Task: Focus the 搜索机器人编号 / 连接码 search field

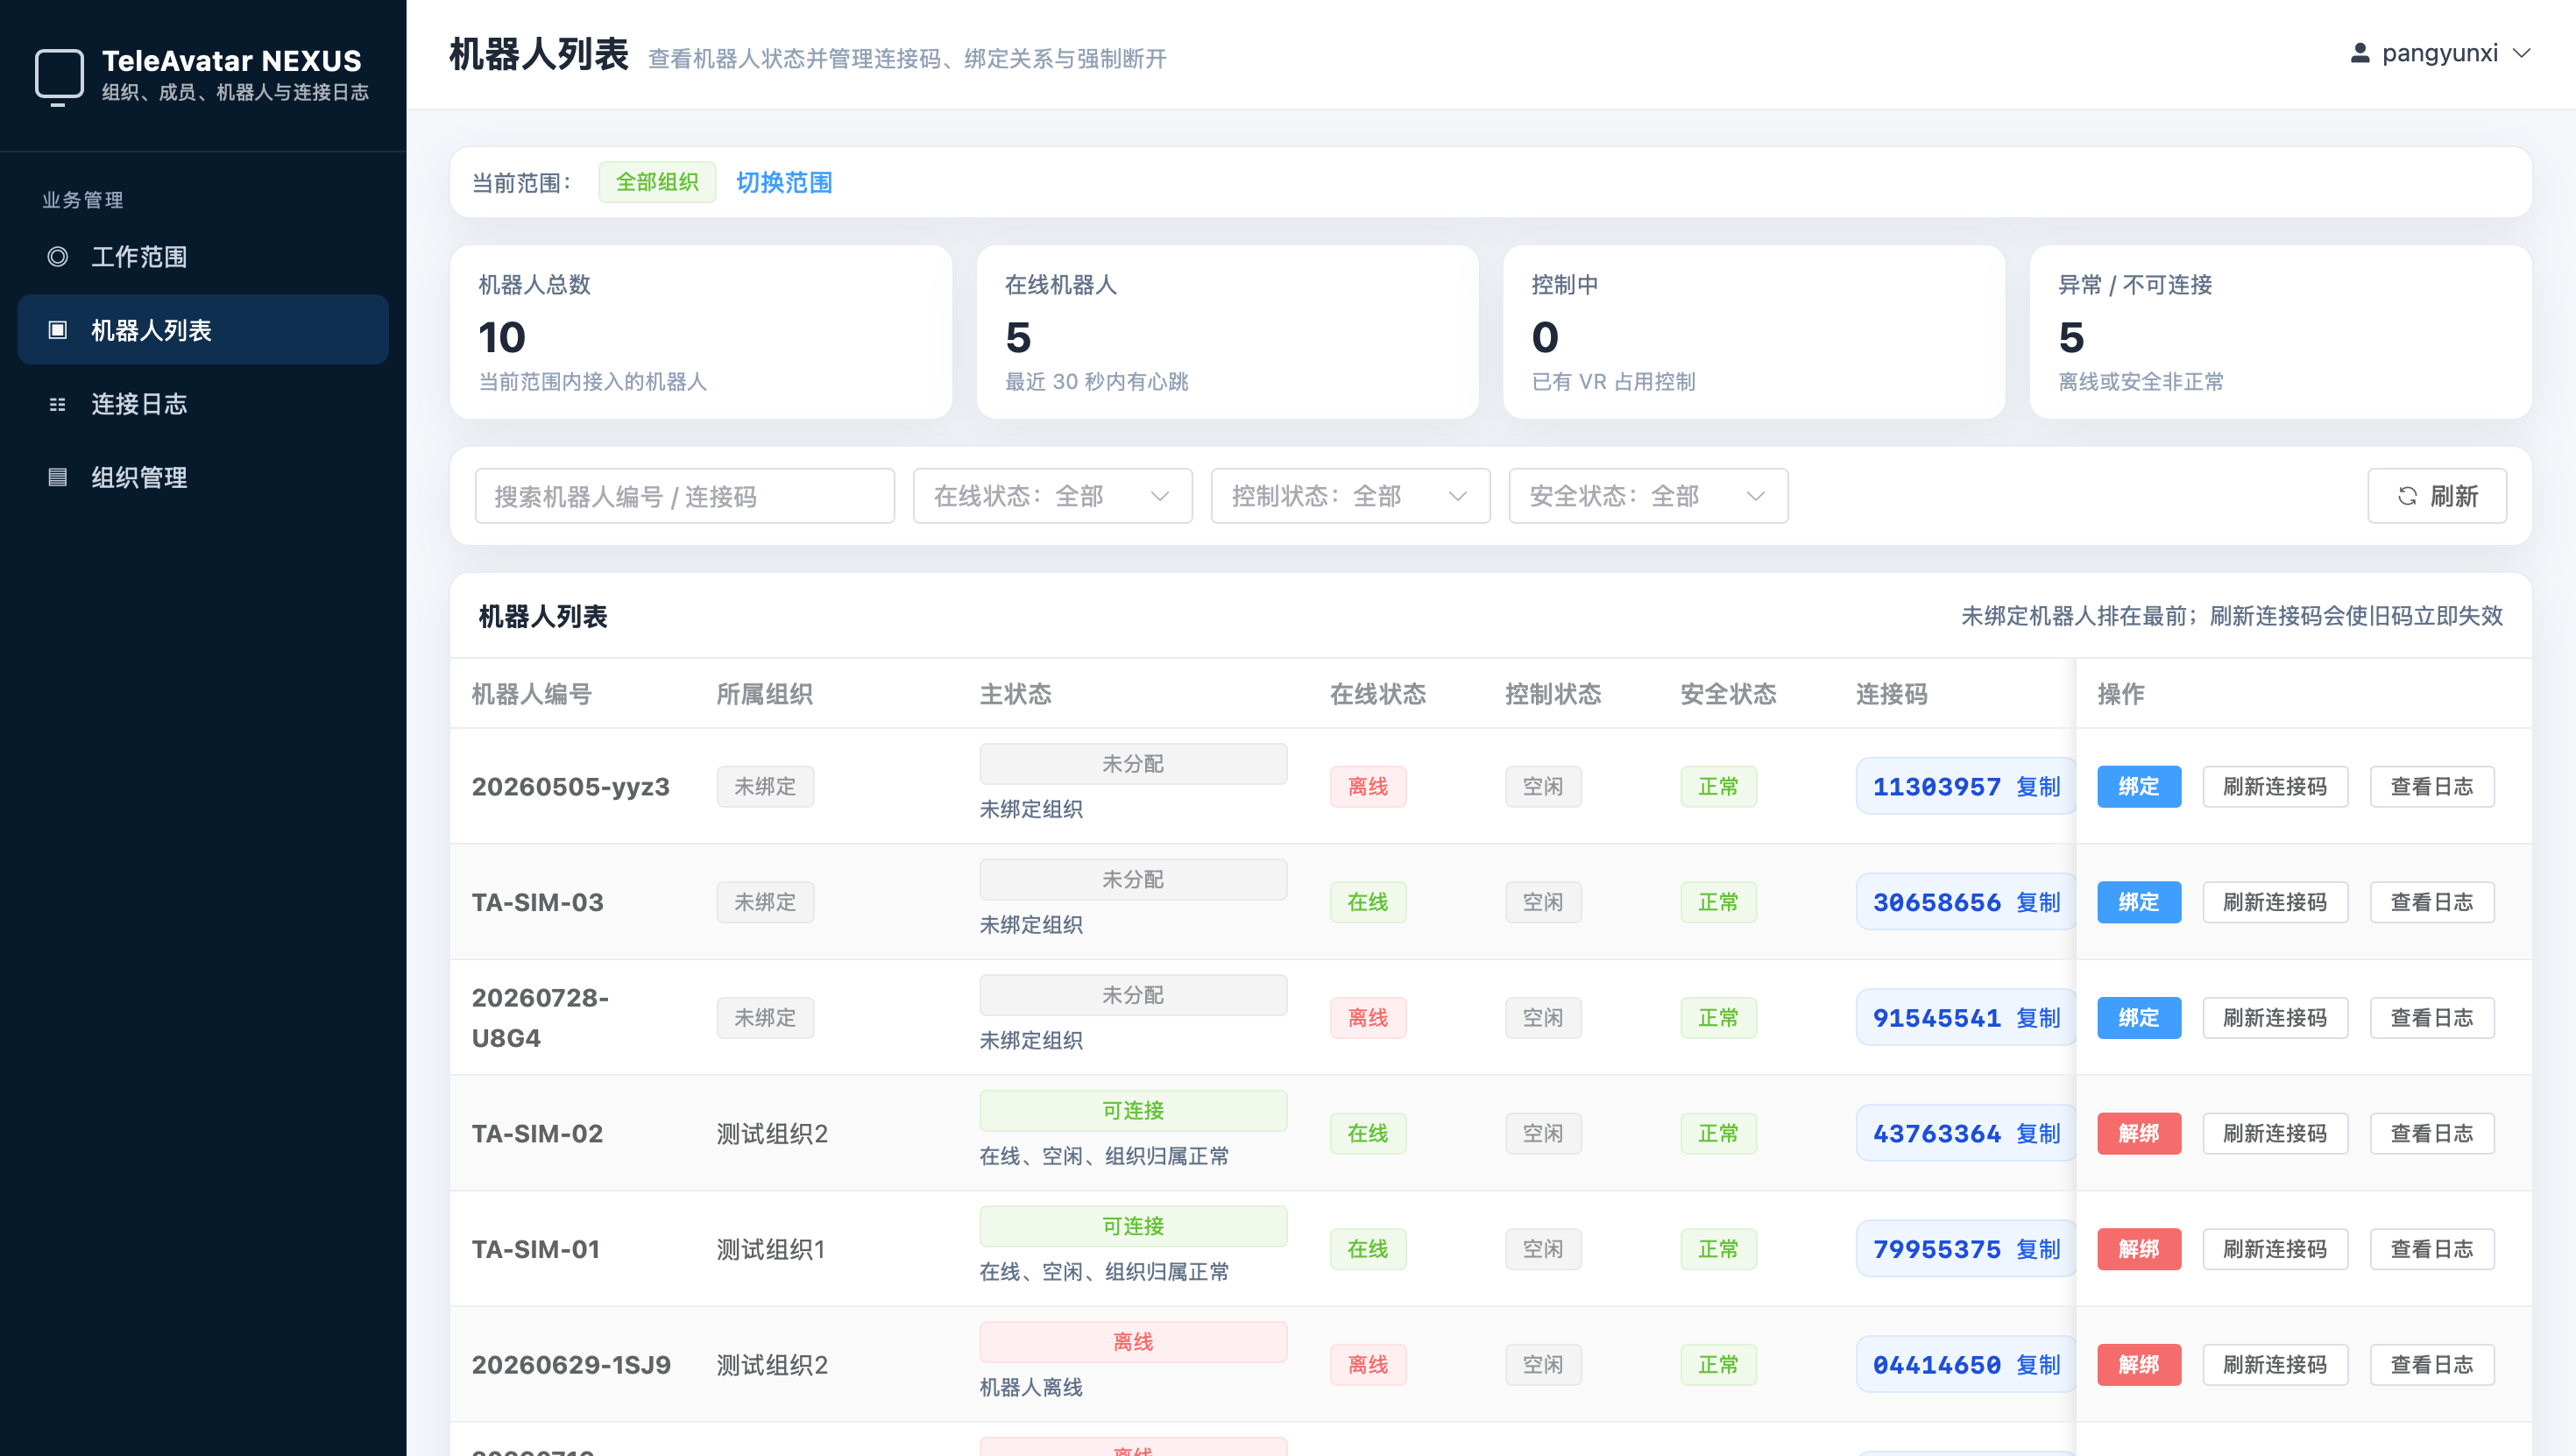Action: (x=684, y=496)
